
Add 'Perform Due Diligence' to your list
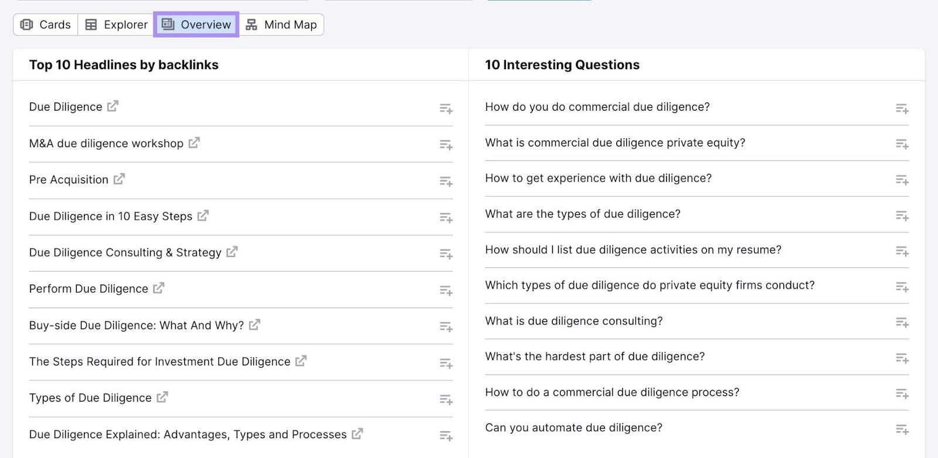(446, 291)
